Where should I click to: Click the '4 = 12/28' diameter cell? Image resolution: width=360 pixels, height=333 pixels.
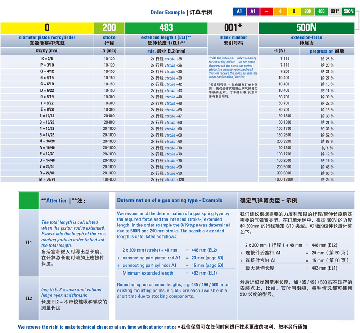point(47,129)
